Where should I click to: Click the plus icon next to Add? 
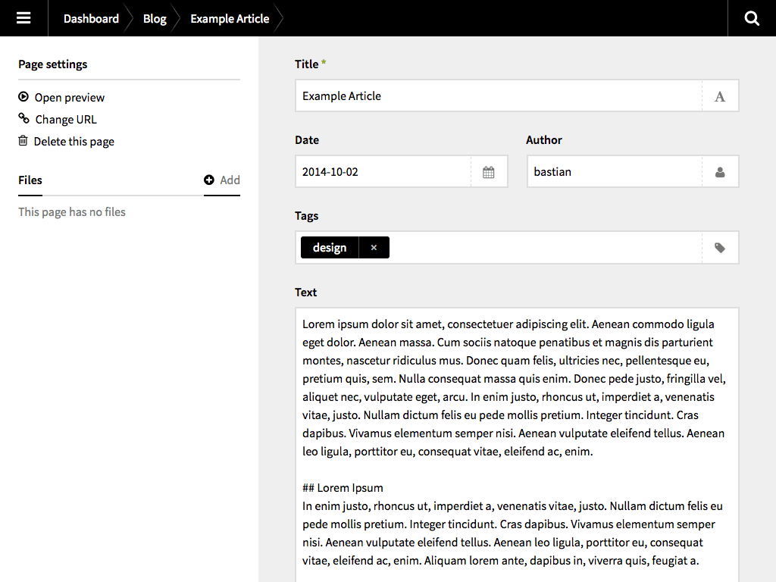pos(209,180)
